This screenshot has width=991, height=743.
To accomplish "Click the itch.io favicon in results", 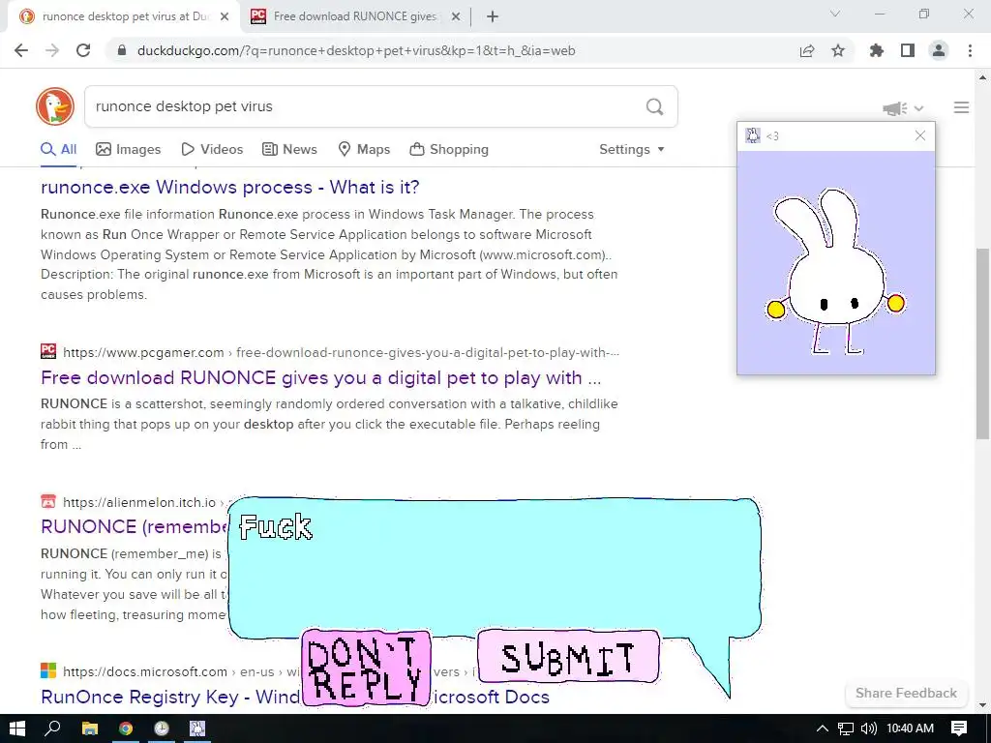I will pos(48,502).
